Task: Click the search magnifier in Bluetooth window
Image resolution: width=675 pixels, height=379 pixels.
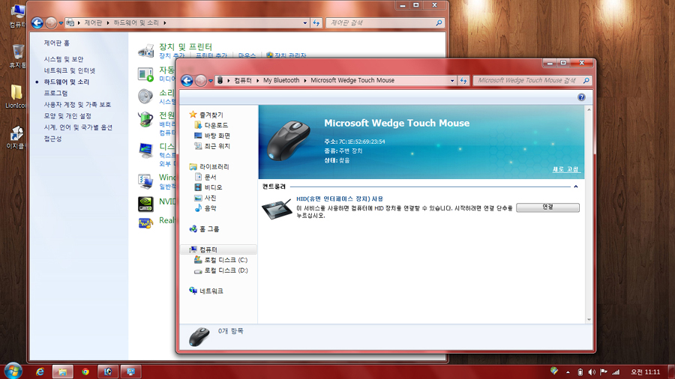Action: tap(586, 80)
